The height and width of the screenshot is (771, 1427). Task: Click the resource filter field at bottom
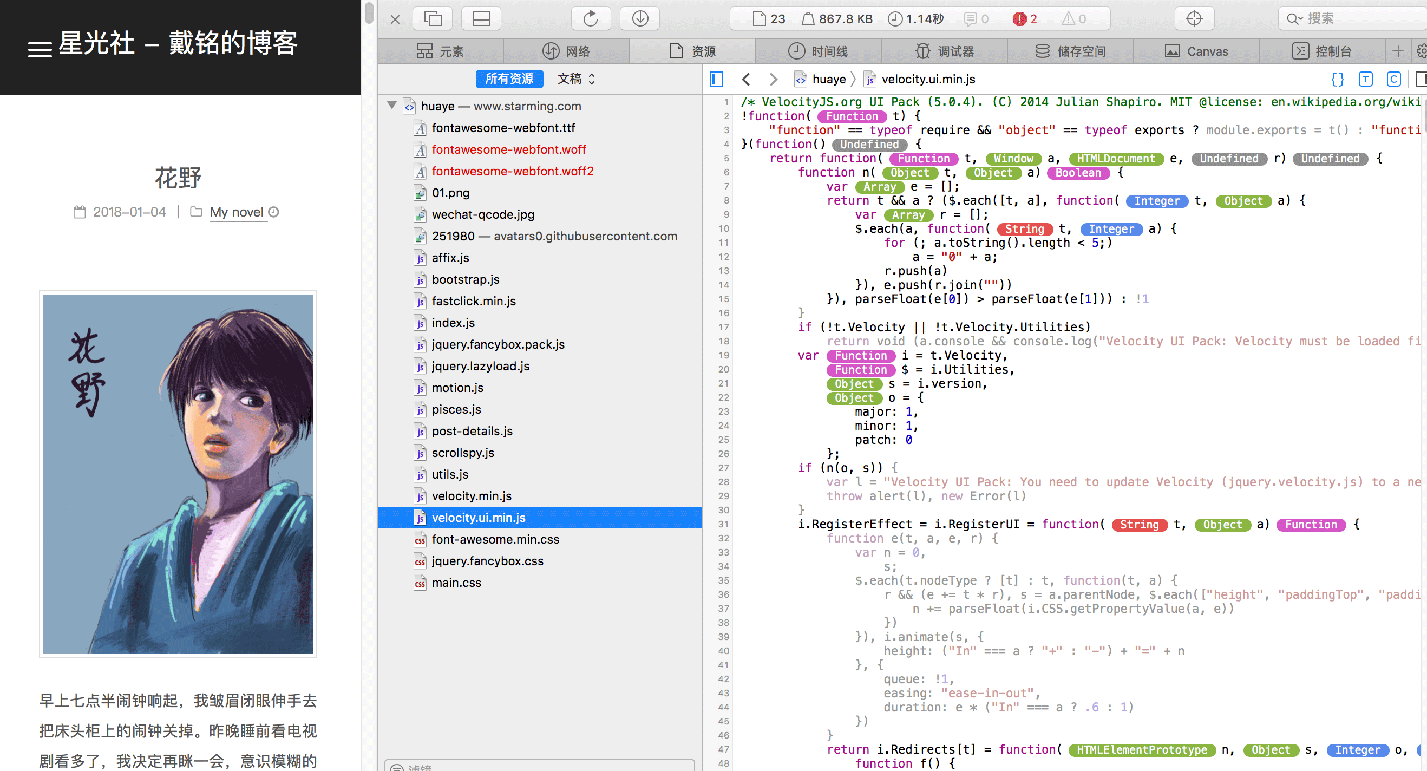tap(540, 766)
